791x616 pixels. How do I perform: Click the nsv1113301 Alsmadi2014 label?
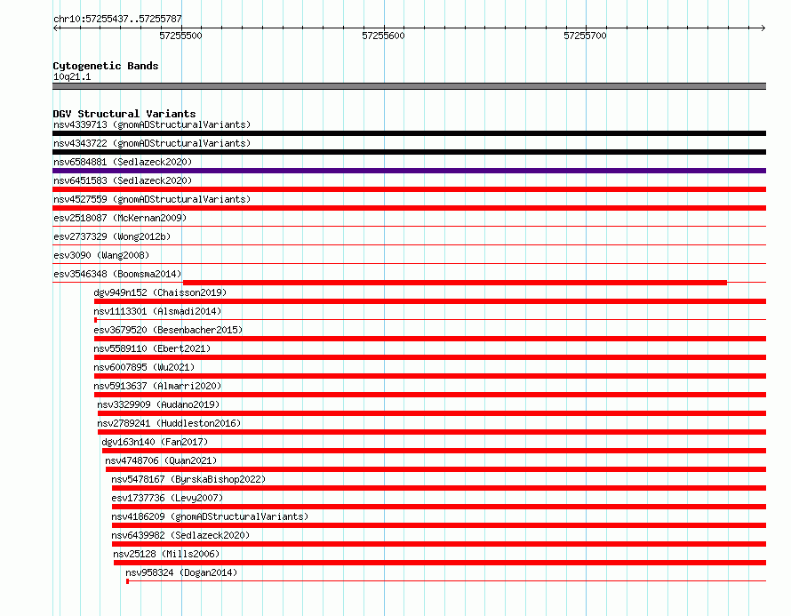[157, 311]
